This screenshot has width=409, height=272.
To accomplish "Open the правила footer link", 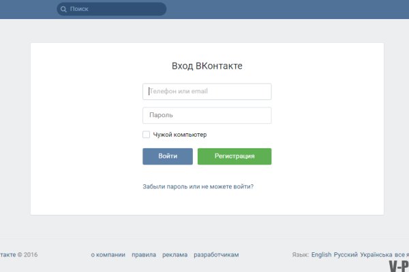I will [x=144, y=254].
